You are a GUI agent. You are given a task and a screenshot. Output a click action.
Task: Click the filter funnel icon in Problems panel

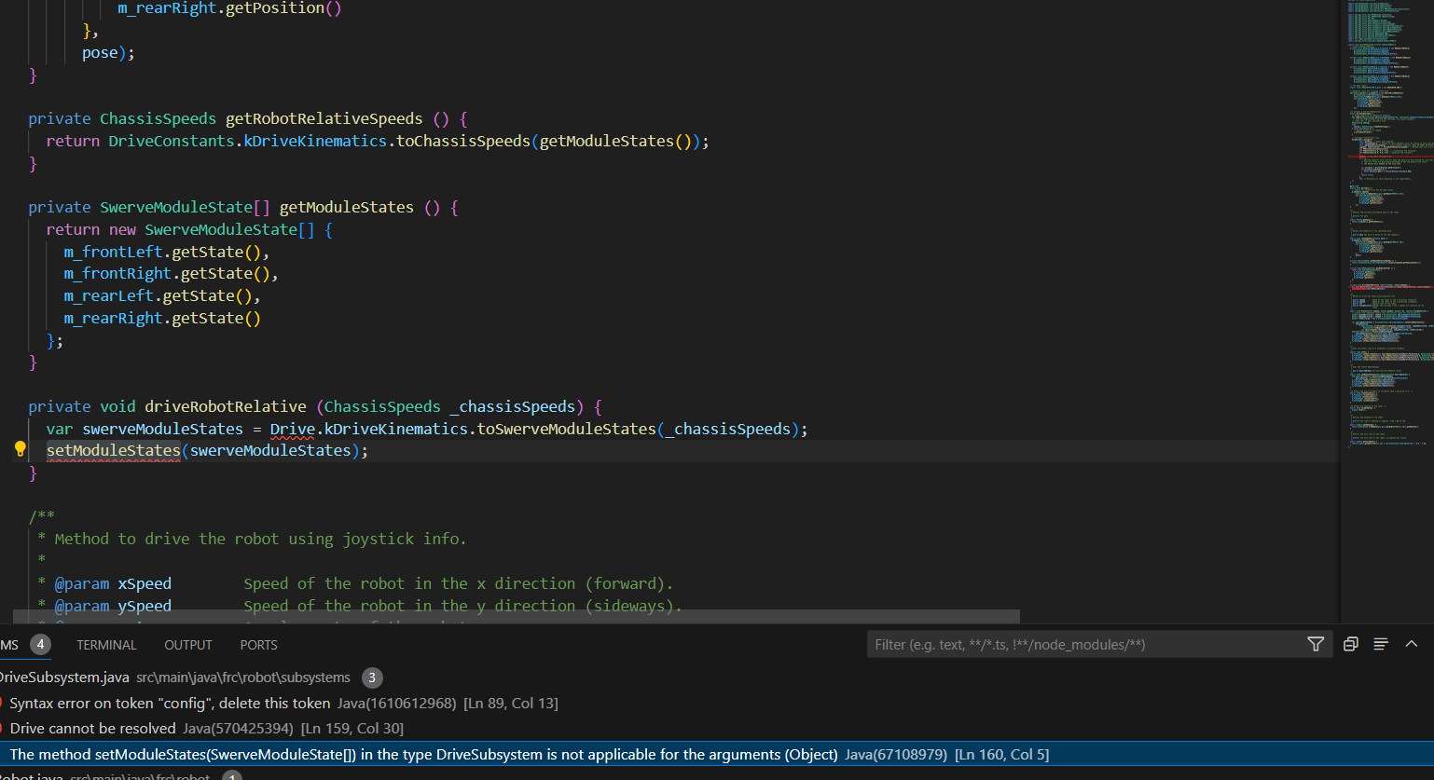[1316, 644]
